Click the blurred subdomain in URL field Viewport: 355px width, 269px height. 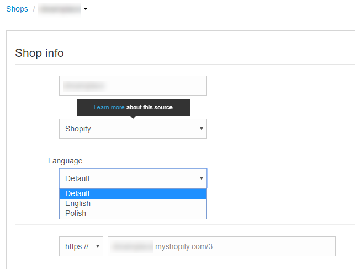(133, 246)
